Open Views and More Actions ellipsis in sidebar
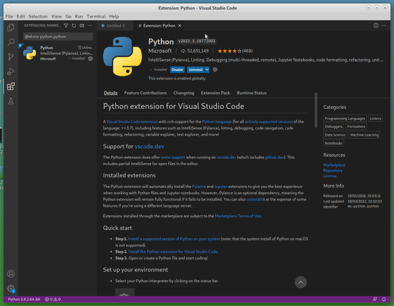This screenshot has width=394, height=306. [x=90, y=26]
